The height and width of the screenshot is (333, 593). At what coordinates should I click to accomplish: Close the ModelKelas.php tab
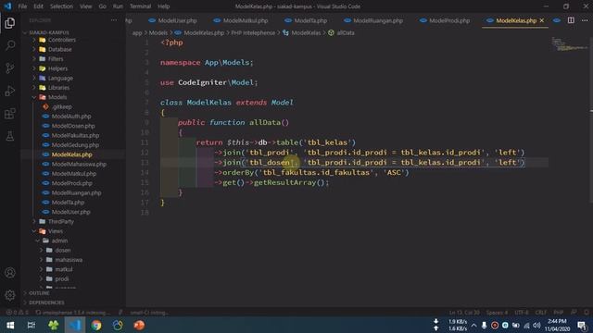coord(542,20)
